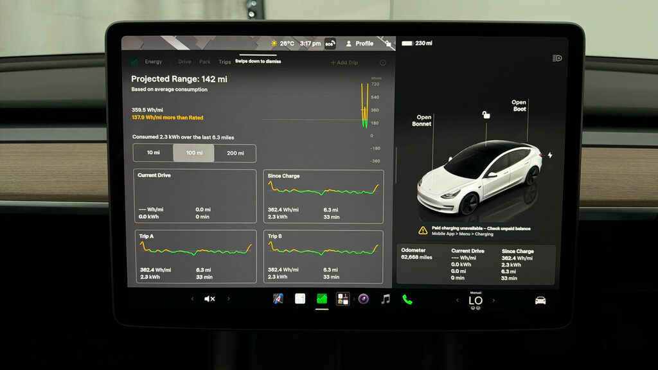Switch to the Drive tab
658x370 pixels.
coord(184,62)
